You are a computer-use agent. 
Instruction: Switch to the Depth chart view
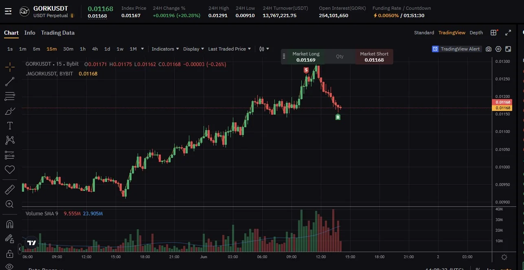[x=476, y=33]
